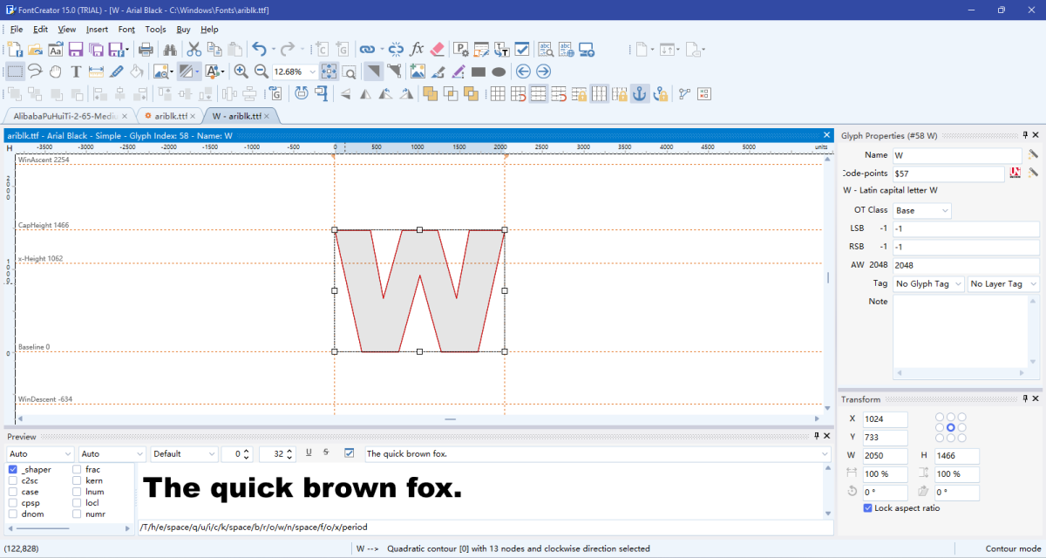This screenshot has width=1046, height=558.
Task: Click the Underline button in Preview panel
Action: click(308, 453)
